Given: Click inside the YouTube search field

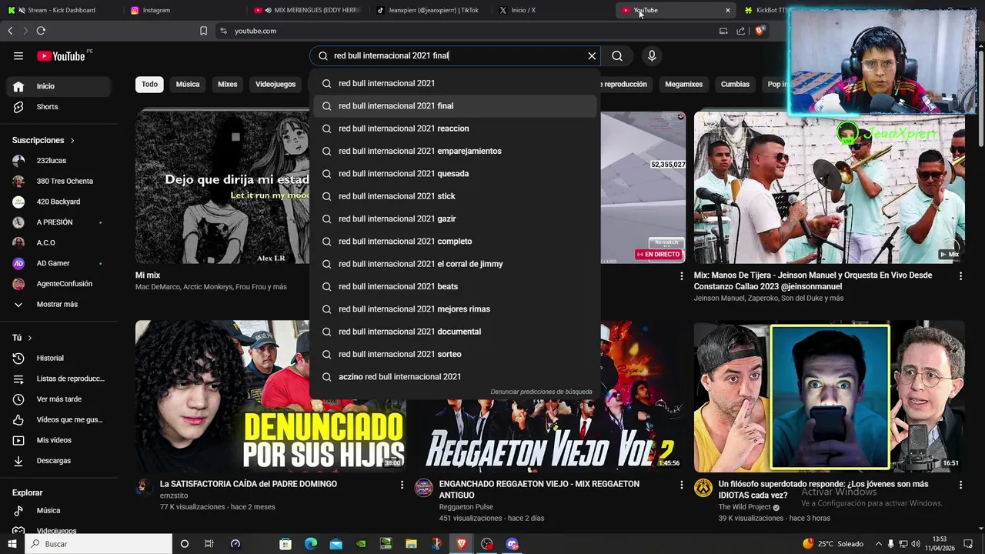Looking at the screenshot, I should click(454, 55).
